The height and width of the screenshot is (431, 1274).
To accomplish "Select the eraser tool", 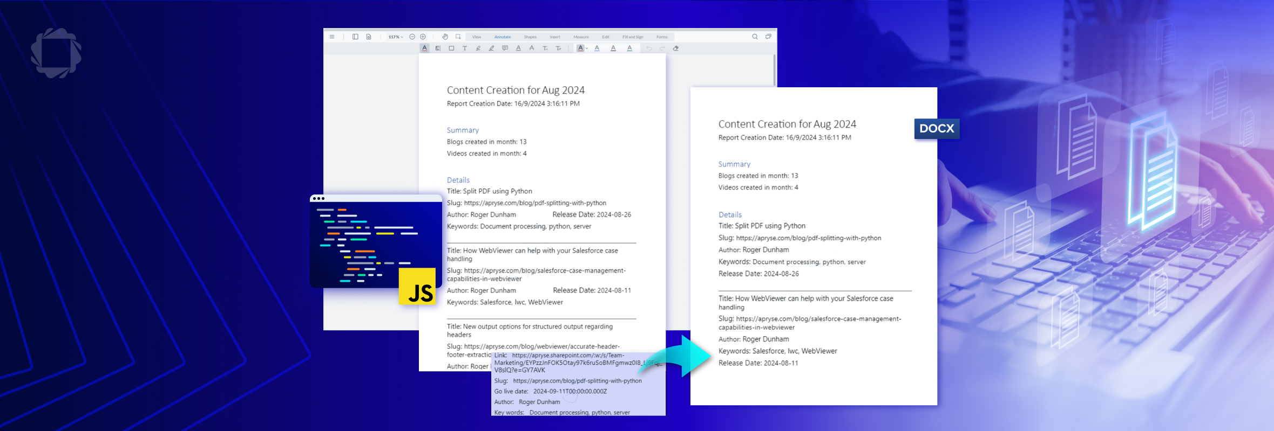I will pyautogui.click(x=676, y=48).
